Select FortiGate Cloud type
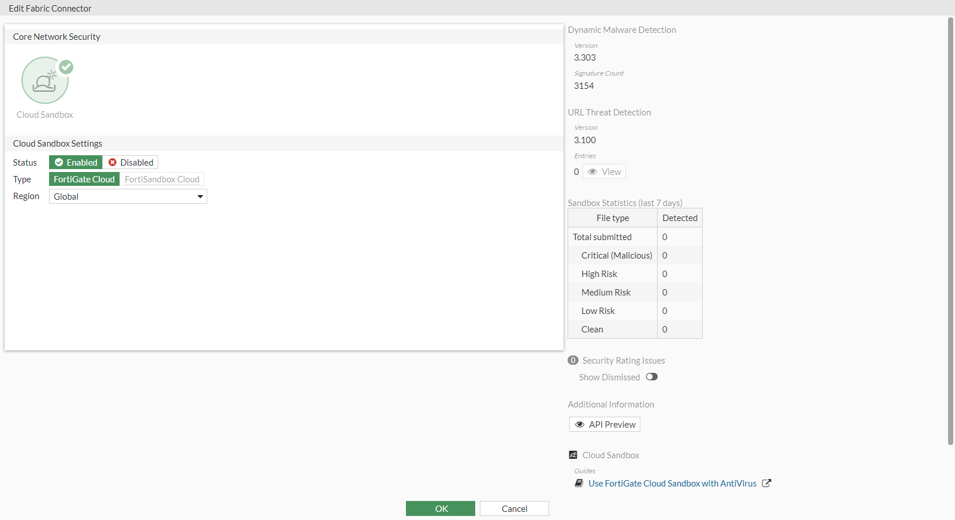 (84, 179)
